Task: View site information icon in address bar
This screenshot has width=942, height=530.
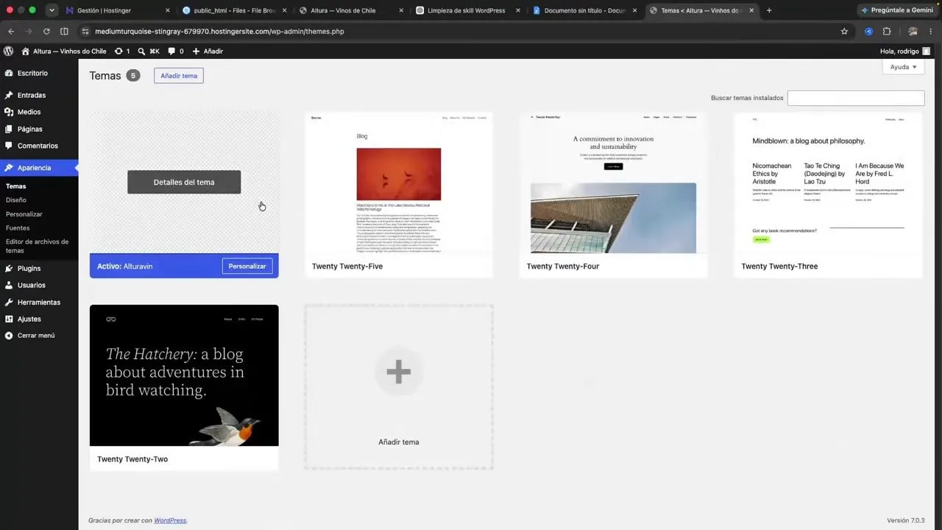Action: pos(85,32)
